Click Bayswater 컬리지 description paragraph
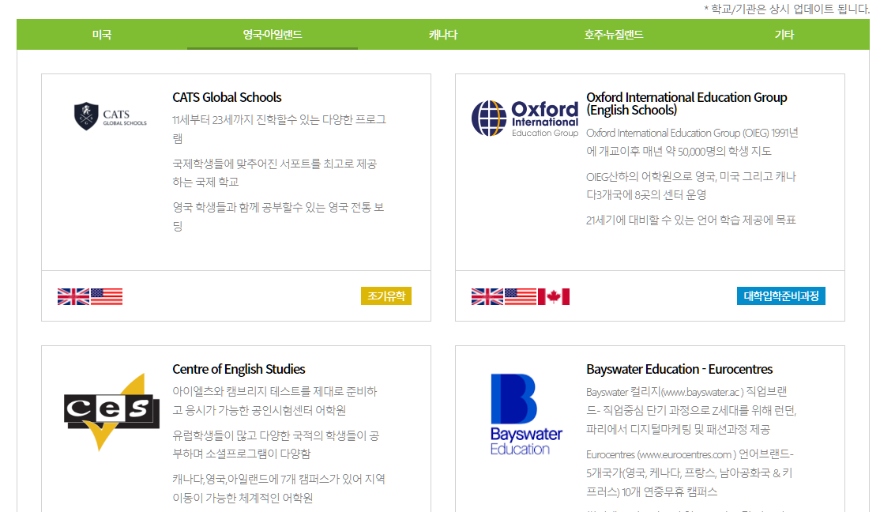Image resolution: width=880 pixels, height=512 pixels. (x=691, y=410)
